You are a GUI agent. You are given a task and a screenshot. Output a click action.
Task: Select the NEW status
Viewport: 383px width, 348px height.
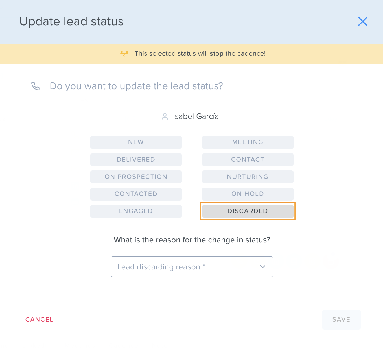click(x=136, y=142)
